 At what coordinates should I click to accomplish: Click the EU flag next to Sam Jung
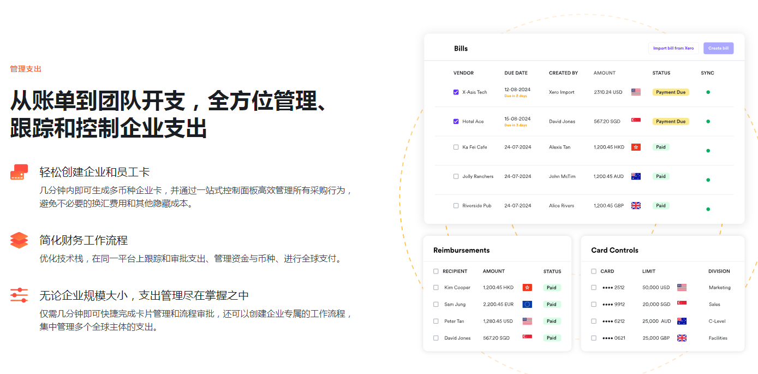click(527, 304)
